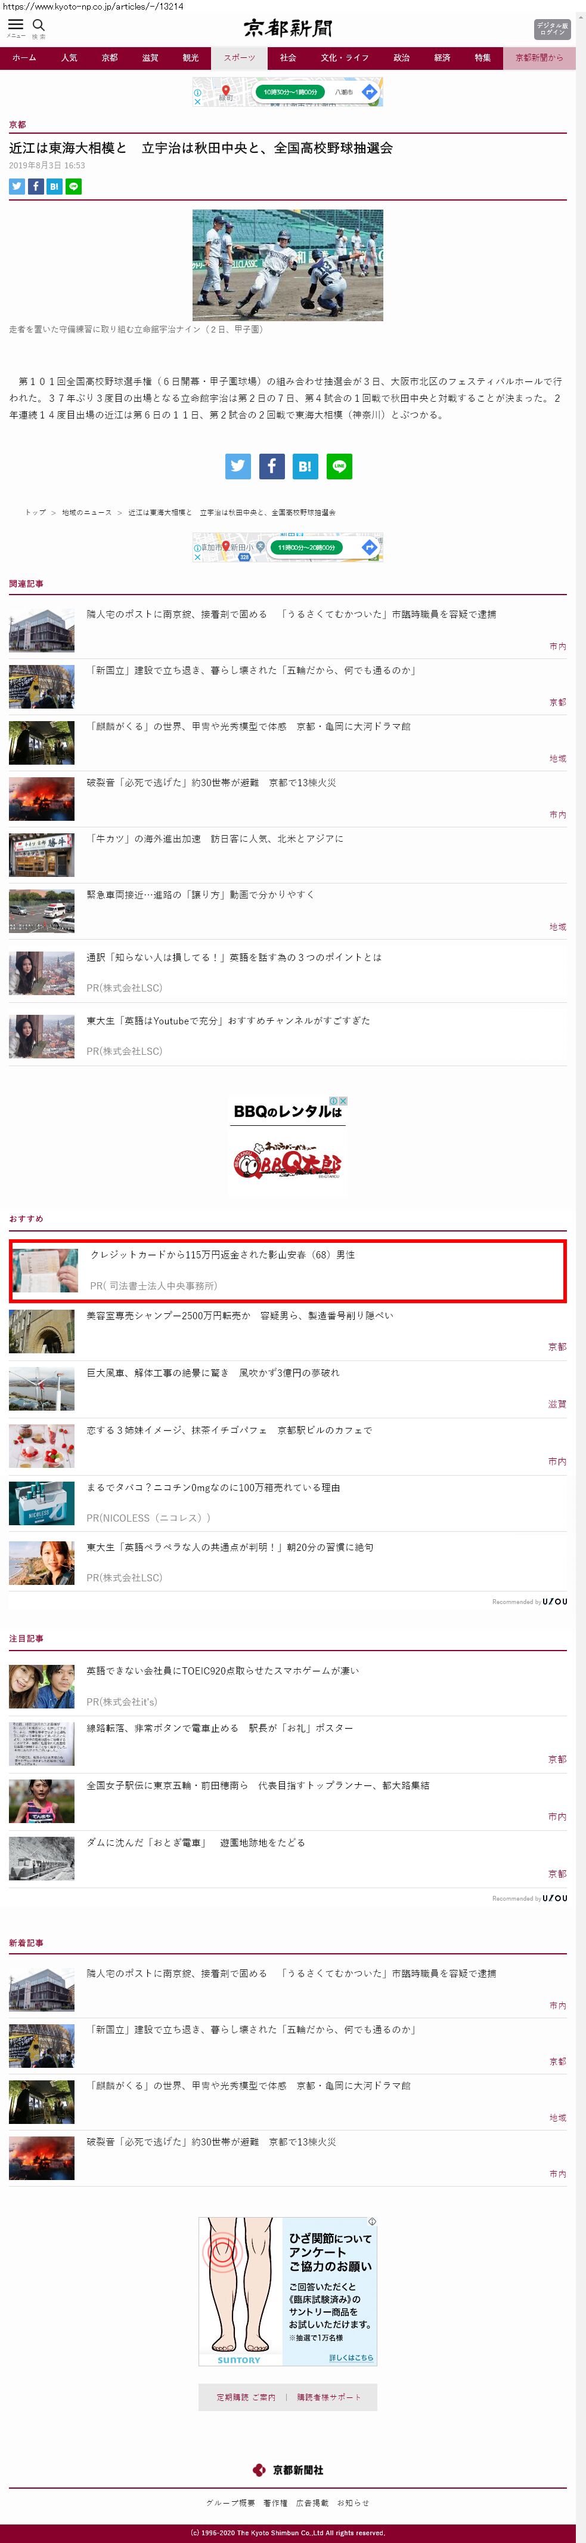The height and width of the screenshot is (2543, 586).
Task: Share via small LINE icon under headline
Action: click(x=73, y=187)
